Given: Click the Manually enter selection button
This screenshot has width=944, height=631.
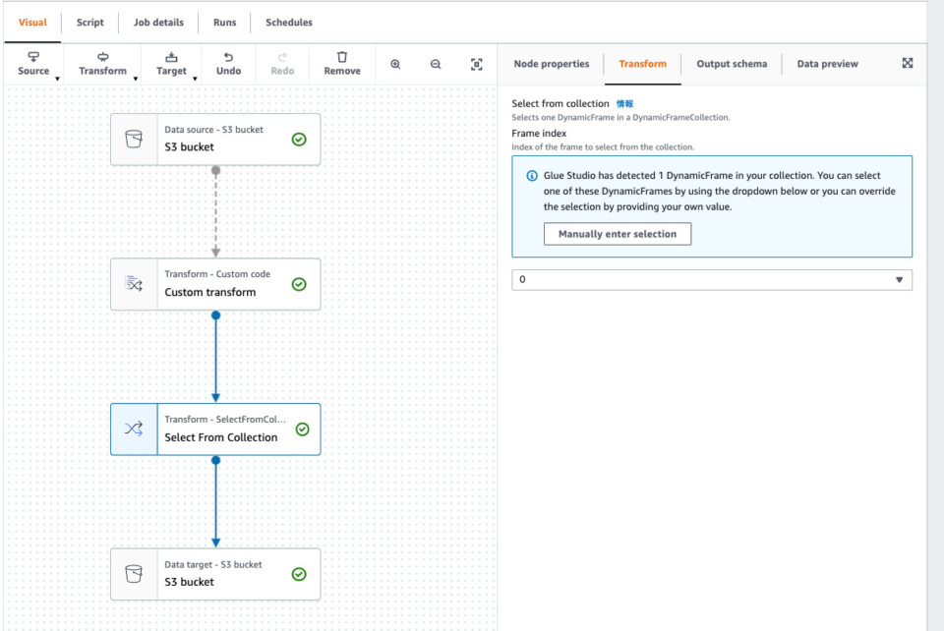Looking at the screenshot, I should (617, 234).
